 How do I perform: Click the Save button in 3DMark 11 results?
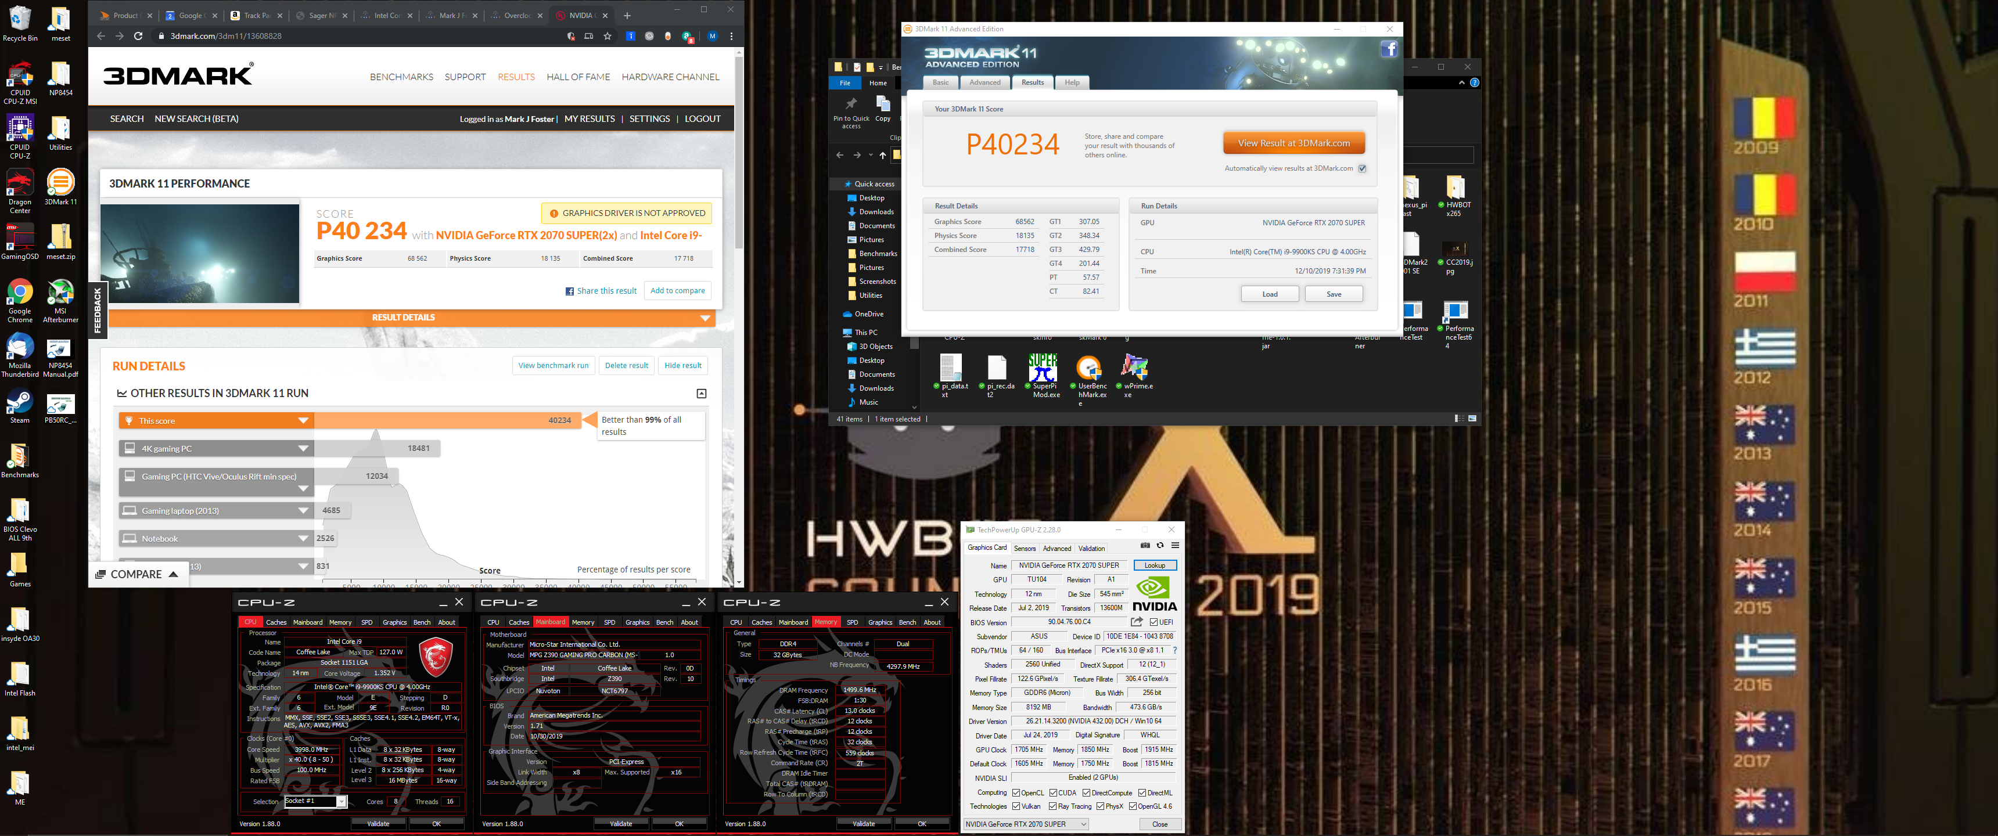tap(1334, 294)
